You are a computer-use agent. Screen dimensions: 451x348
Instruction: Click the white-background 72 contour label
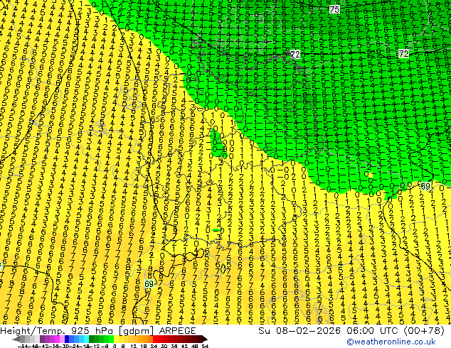click(x=295, y=54)
